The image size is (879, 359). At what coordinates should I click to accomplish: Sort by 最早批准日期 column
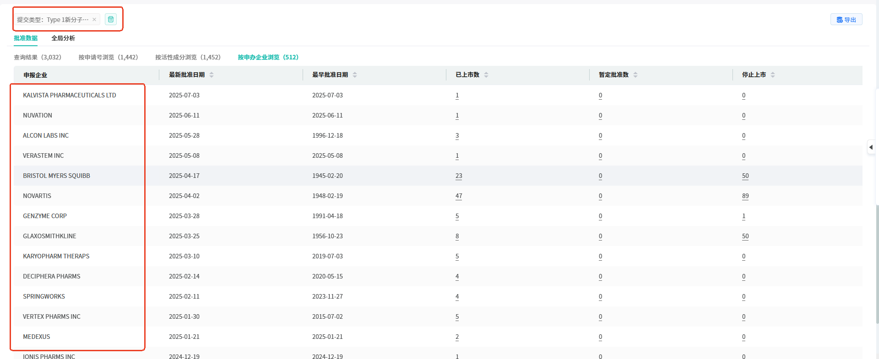click(355, 75)
